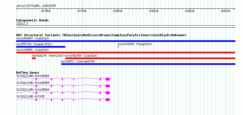Click the 20780k ruler tick label
Screen dimensions: 243x115
point(46,11)
